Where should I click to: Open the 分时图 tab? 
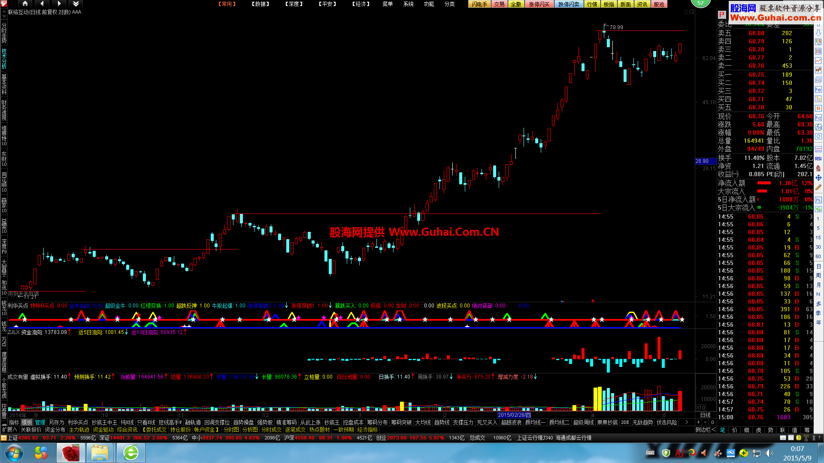[231, 430]
